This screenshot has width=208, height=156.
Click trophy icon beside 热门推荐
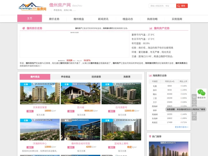(x=150, y=136)
